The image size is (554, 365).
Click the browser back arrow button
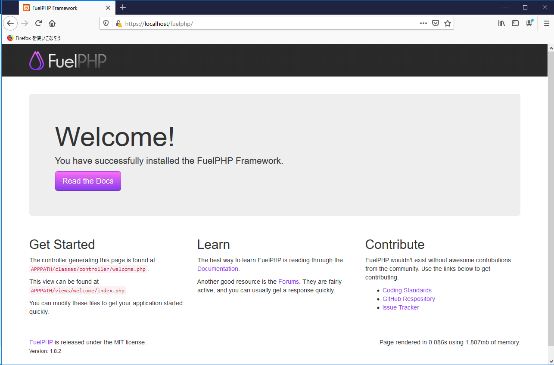(10, 23)
